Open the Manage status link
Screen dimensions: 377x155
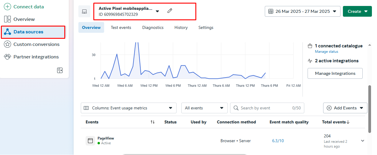click(x=326, y=52)
